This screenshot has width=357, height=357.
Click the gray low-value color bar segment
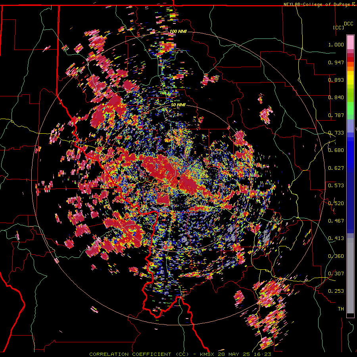pyautogui.click(x=350, y=276)
